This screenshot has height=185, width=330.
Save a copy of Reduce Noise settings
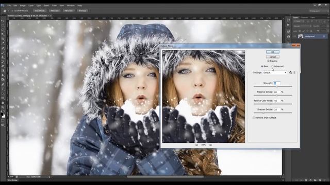coord(291,72)
